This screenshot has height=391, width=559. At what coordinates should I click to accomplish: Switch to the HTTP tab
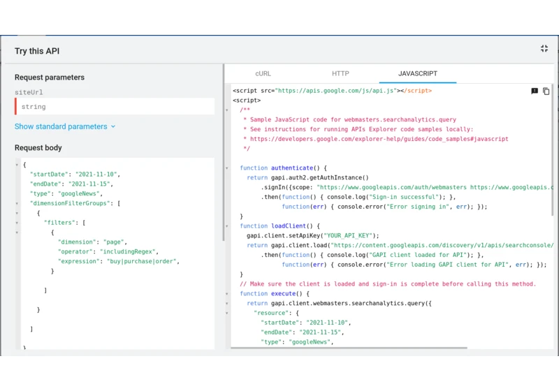[340, 74]
